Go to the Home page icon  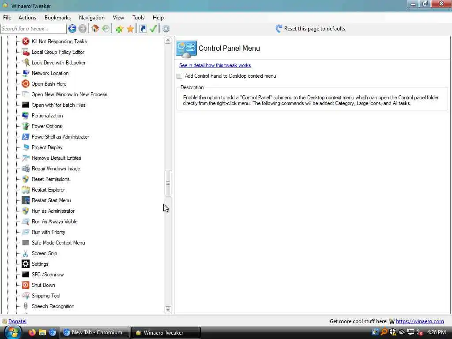pyautogui.click(x=95, y=29)
